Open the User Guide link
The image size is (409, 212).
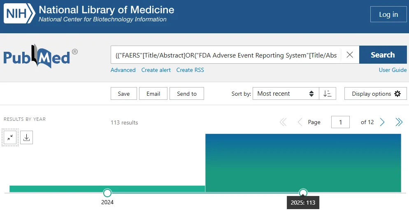tap(393, 70)
